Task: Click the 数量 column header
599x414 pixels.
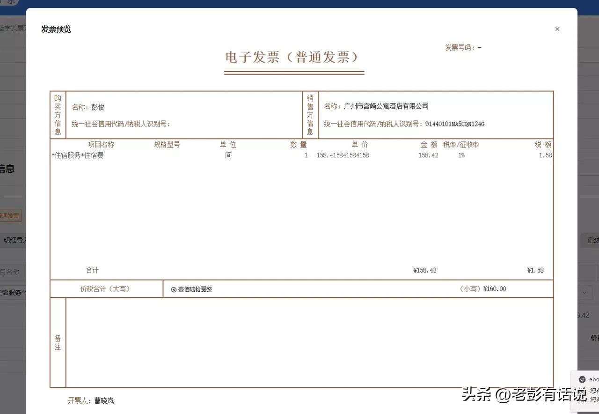Action: [299, 145]
